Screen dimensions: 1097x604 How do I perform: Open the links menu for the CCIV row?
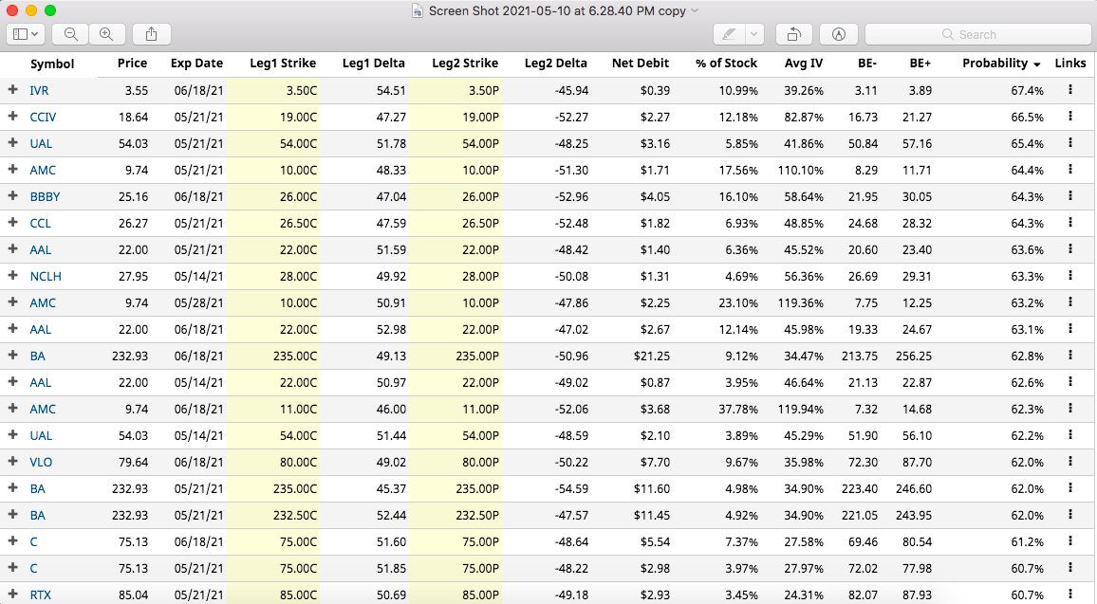(x=1069, y=116)
